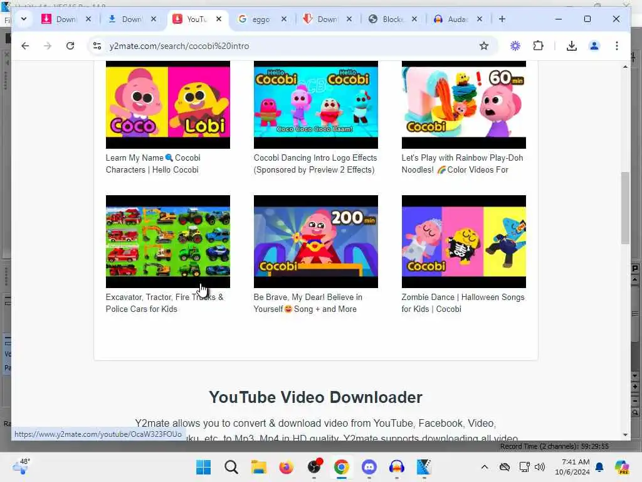Go back to the previous page
This screenshot has width=642, height=482.
(25, 46)
